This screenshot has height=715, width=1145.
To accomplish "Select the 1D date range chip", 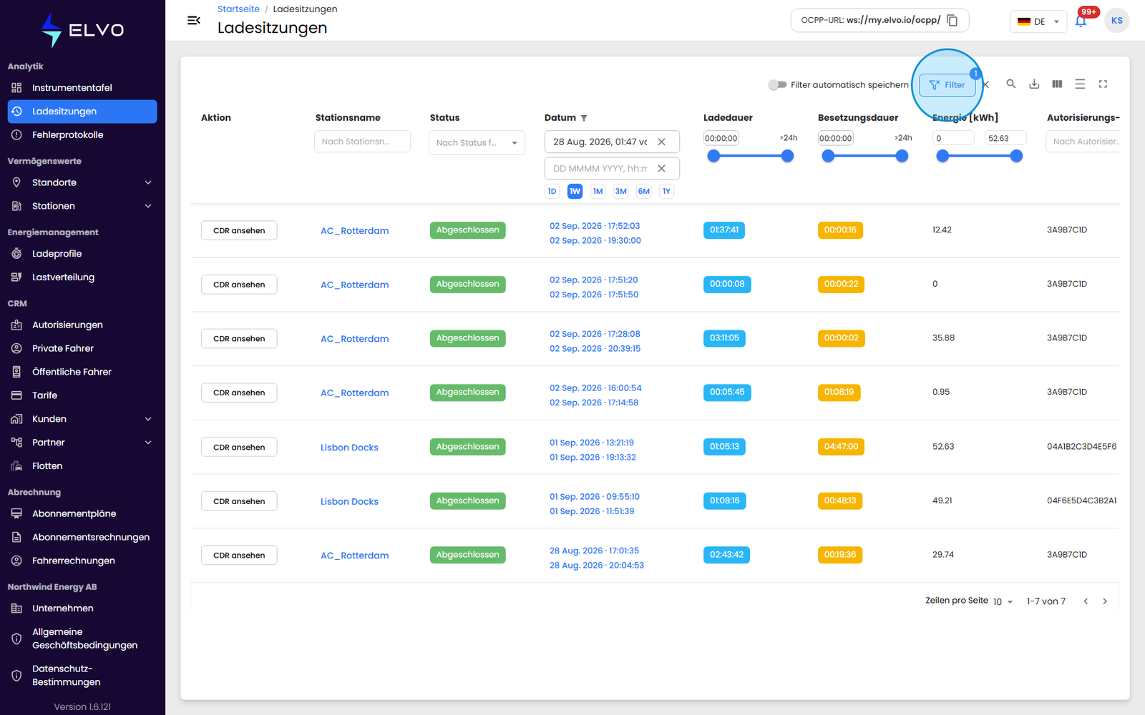I will click(552, 191).
